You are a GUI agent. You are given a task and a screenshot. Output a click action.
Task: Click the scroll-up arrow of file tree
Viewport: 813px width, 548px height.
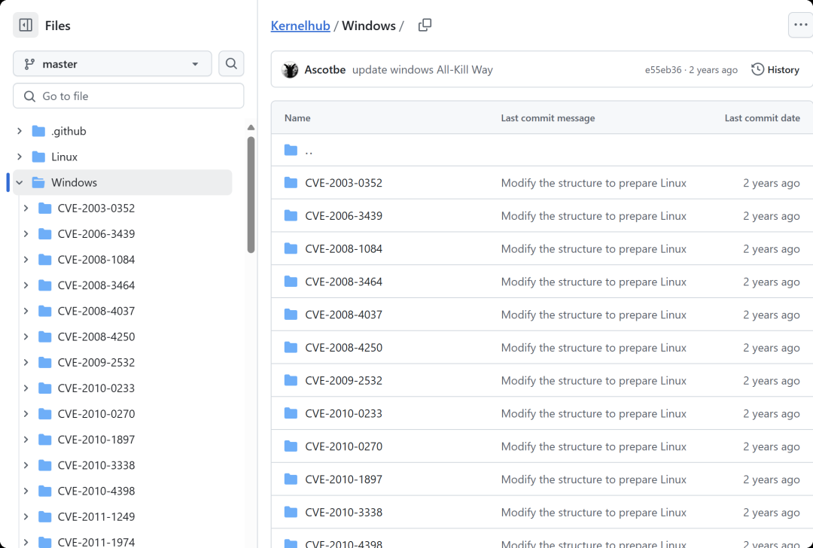coord(251,127)
